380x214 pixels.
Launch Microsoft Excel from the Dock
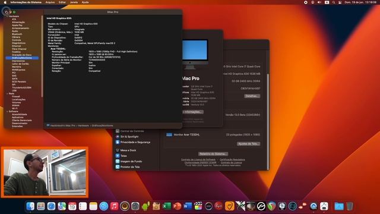(x=167, y=206)
